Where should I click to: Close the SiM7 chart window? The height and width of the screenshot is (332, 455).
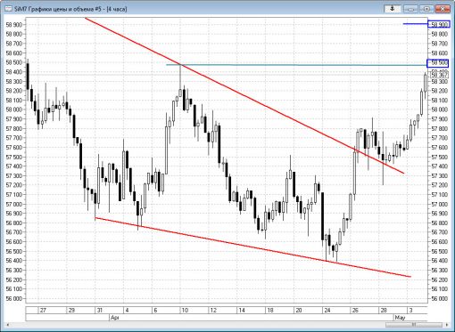coord(443,9)
